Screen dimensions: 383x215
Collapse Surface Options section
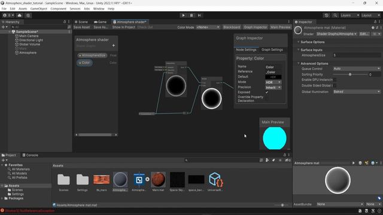(x=298, y=42)
